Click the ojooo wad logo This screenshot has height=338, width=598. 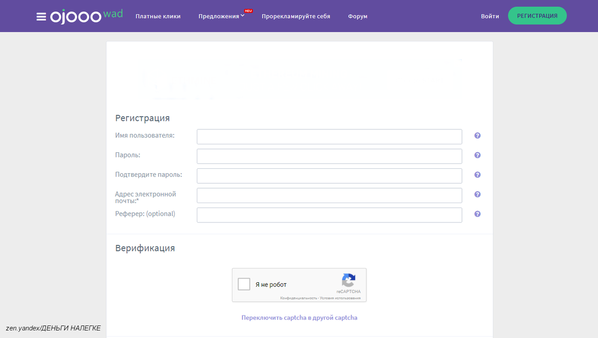[86, 16]
